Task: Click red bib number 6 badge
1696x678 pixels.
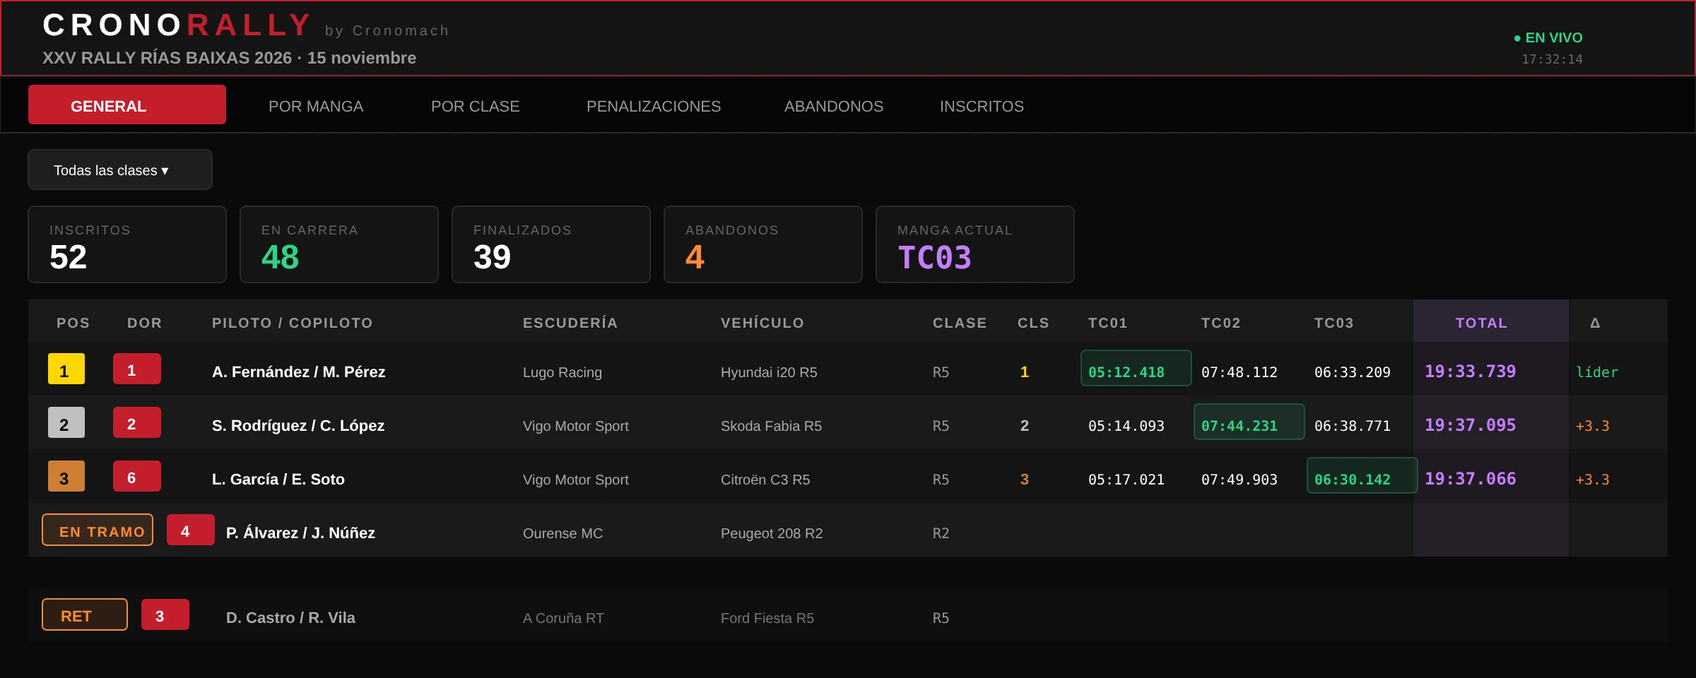Action: pos(137,476)
